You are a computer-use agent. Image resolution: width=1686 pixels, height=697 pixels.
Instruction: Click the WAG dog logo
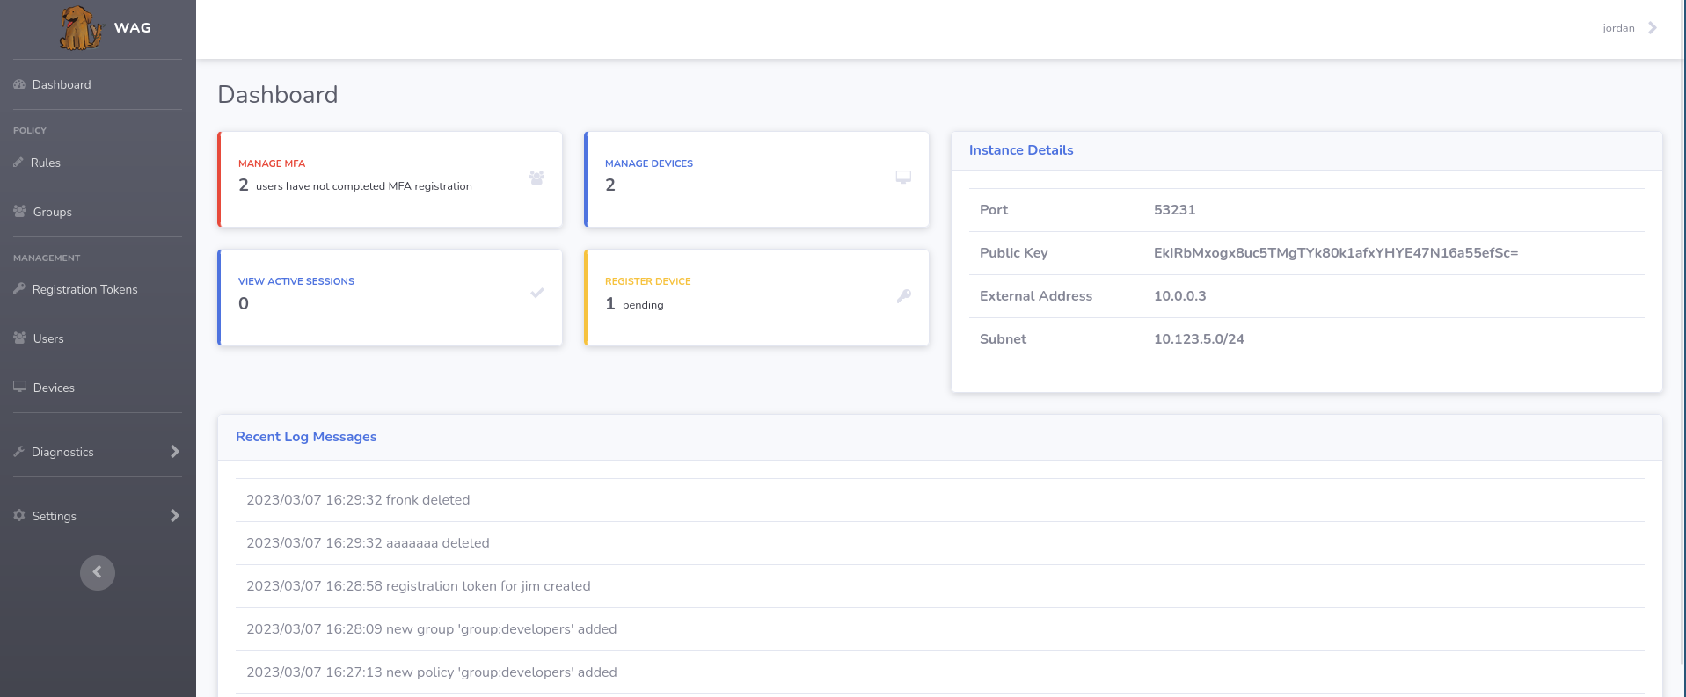[x=80, y=28]
